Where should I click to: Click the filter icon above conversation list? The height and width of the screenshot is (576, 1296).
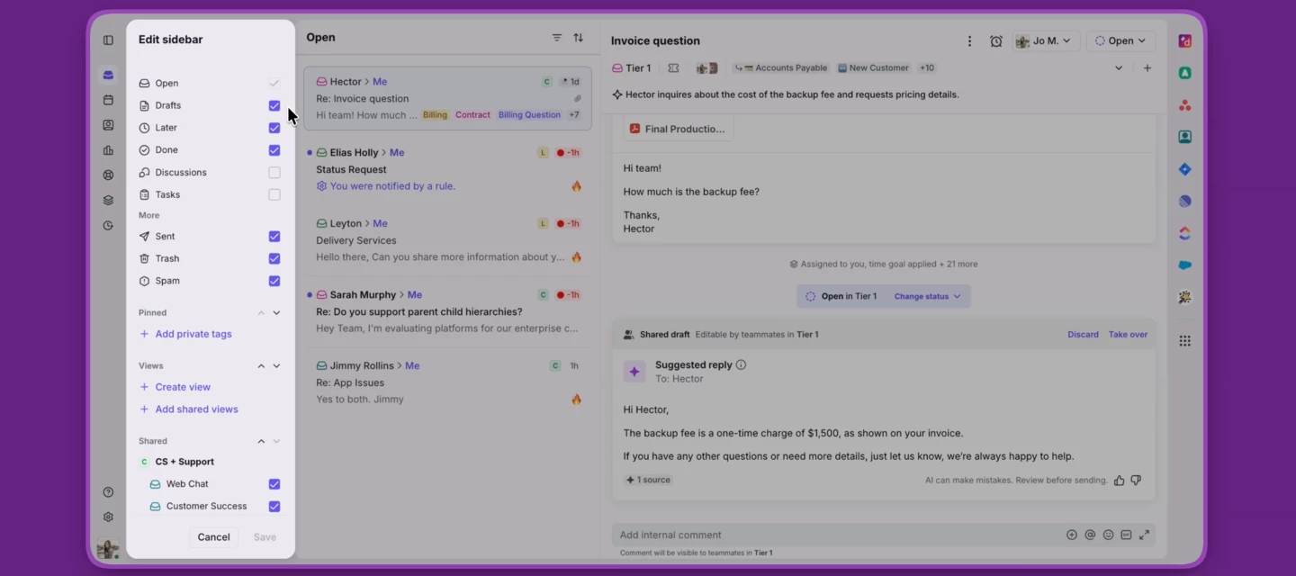click(x=556, y=38)
